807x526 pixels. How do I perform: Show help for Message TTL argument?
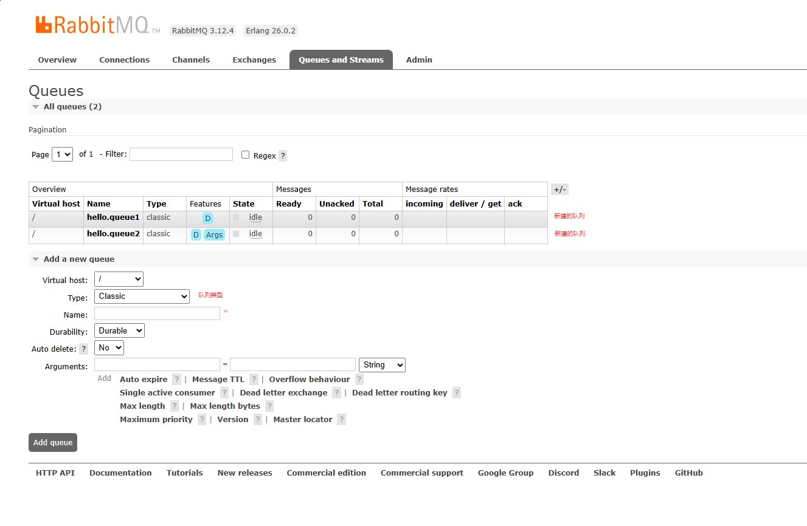pyautogui.click(x=254, y=380)
